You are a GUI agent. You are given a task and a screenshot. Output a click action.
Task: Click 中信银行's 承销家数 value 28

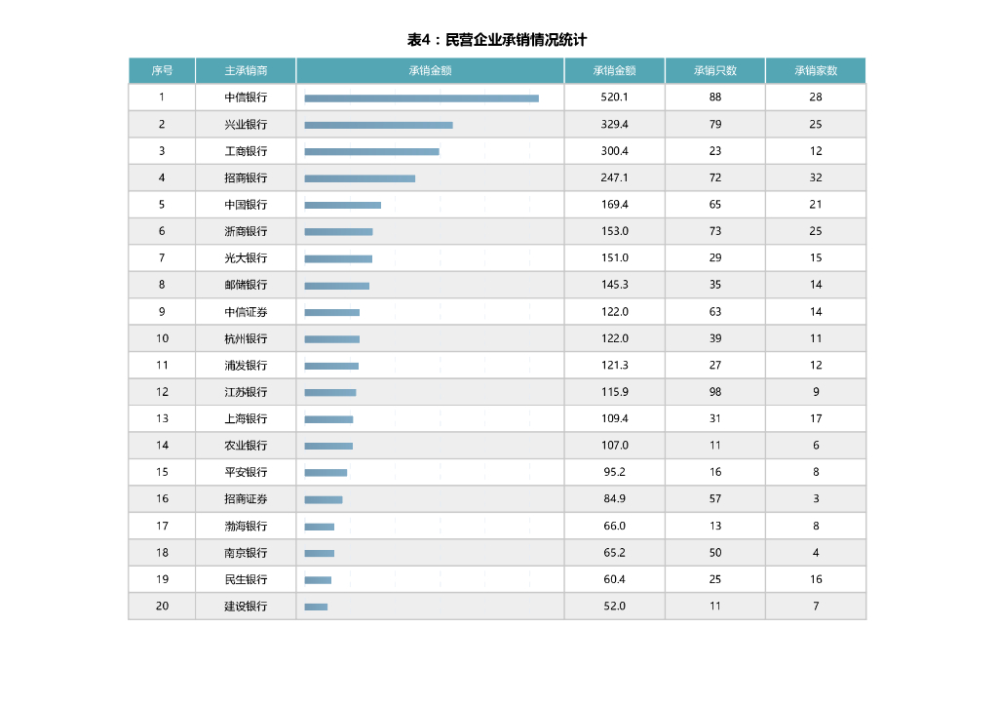816,97
